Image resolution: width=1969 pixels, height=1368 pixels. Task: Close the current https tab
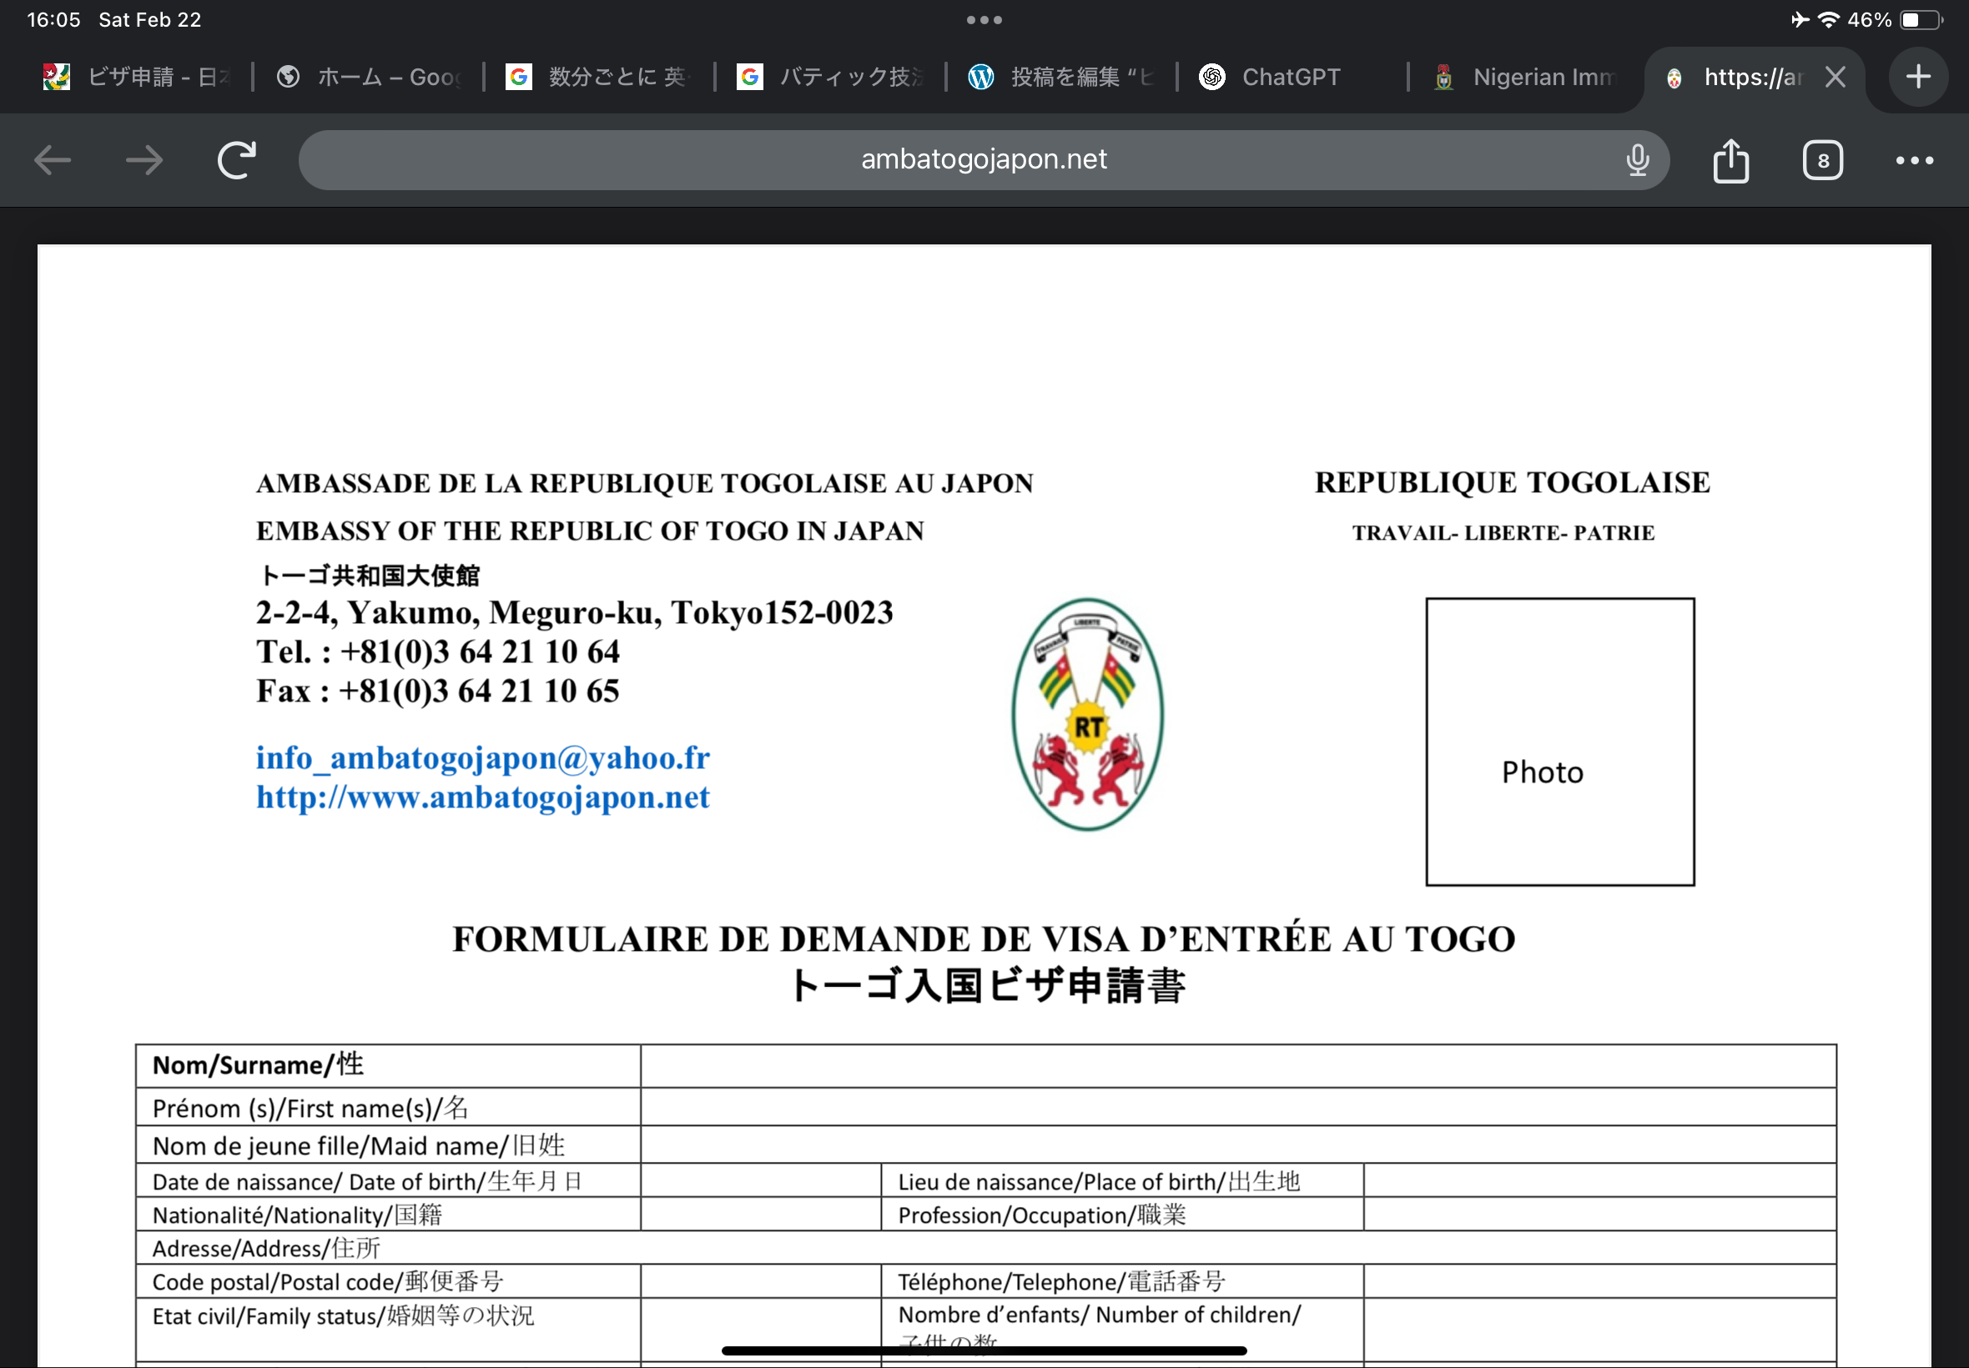[x=1836, y=77]
